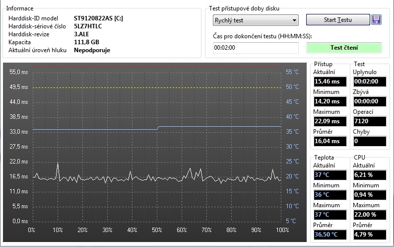Select the Nepodporuje noise level value

point(92,50)
